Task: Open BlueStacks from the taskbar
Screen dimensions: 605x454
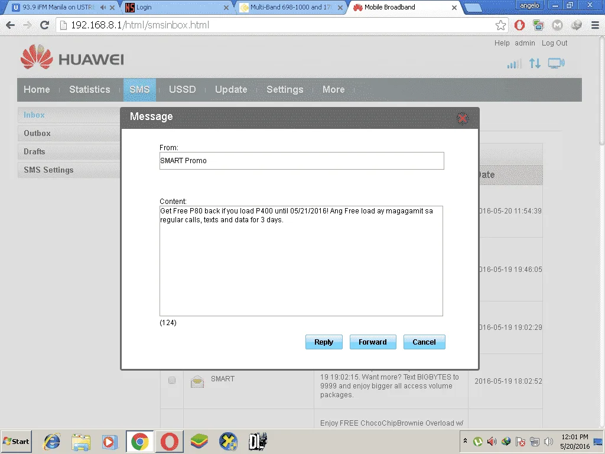Action: [199, 442]
